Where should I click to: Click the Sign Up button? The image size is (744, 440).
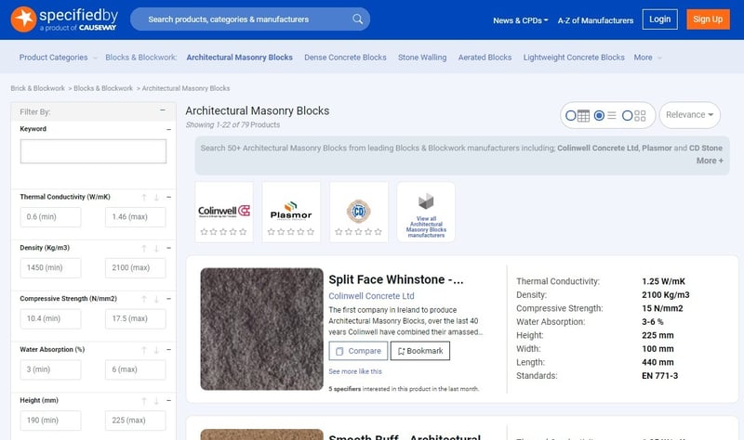[x=708, y=19]
